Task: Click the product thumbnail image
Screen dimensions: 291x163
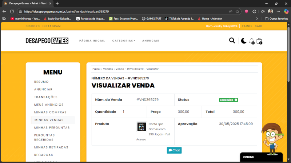Action: point(141,127)
